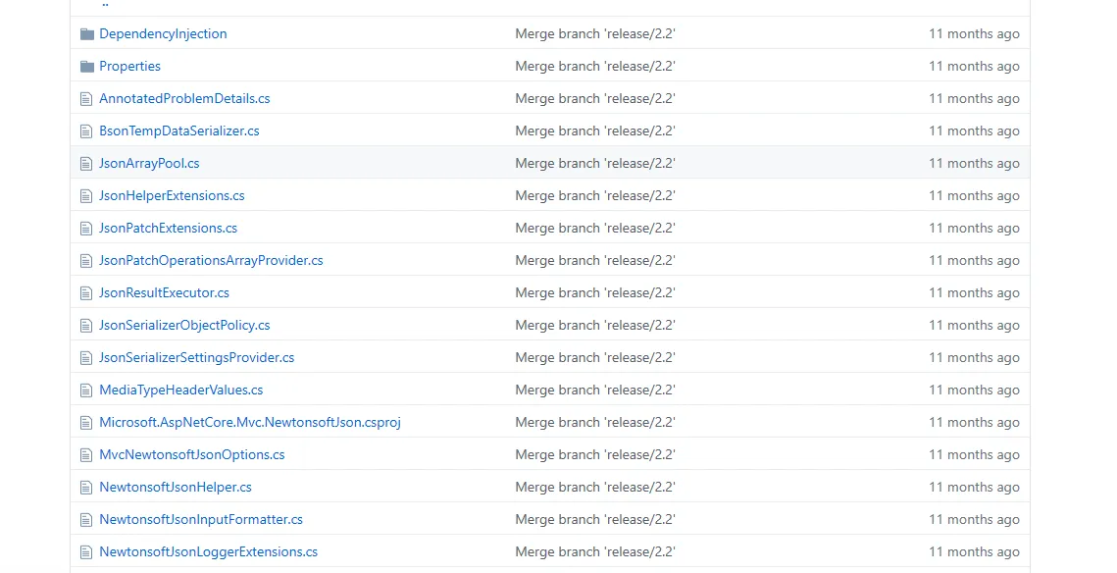Click file icon next to MvcNewtonsoftJsonOptions.cs
The width and height of the screenshot is (1117, 573).
(x=86, y=455)
